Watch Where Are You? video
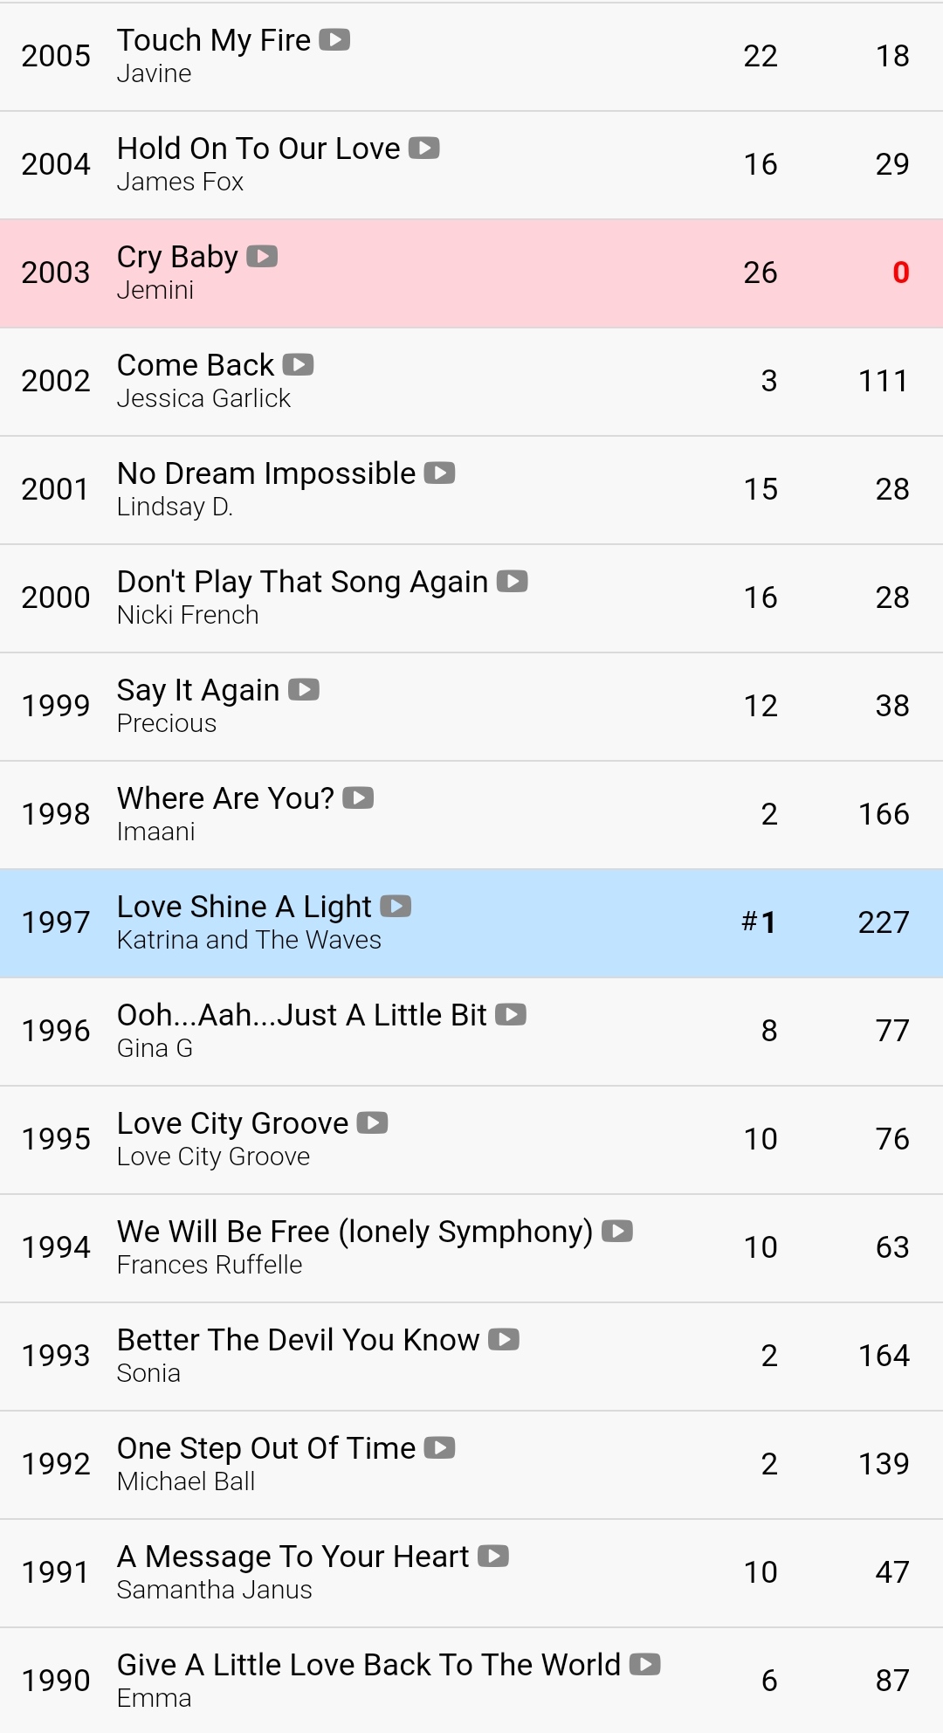The height and width of the screenshot is (1733, 943). coord(358,798)
